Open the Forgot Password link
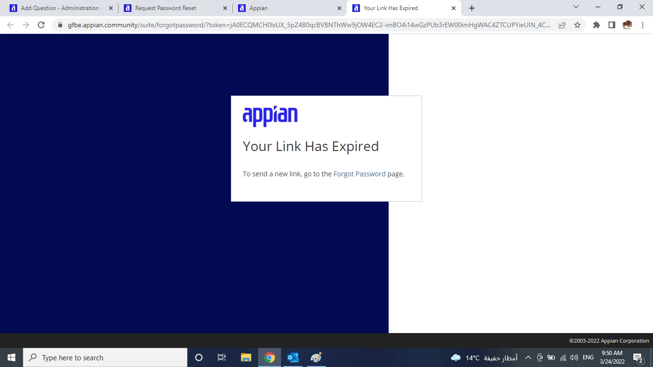 click(x=359, y=174)
